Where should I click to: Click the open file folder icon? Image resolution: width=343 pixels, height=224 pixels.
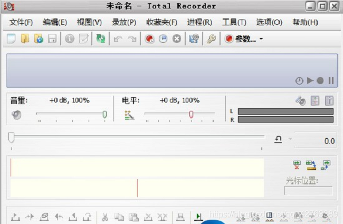click(x=25, y=39)
